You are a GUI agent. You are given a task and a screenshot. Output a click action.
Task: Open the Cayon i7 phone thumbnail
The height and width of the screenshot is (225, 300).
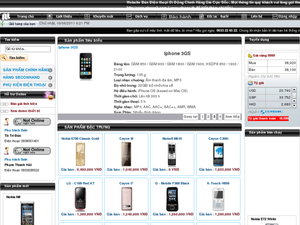coord(126,199)
